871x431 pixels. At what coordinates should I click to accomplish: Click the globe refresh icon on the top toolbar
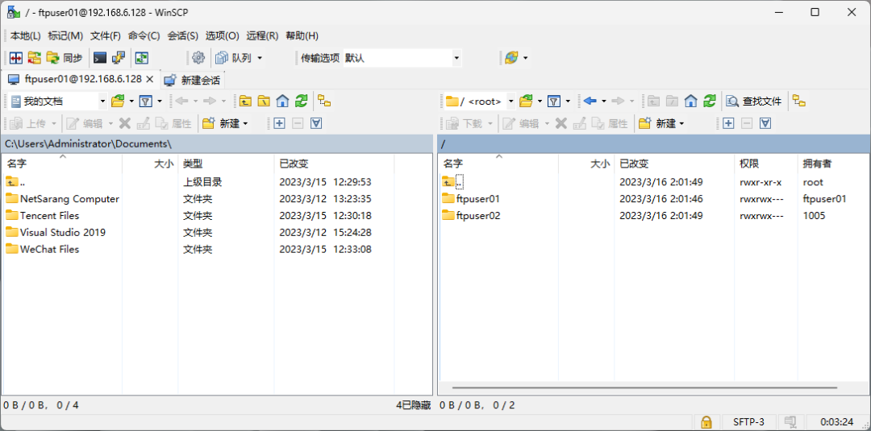pos(511,58)
